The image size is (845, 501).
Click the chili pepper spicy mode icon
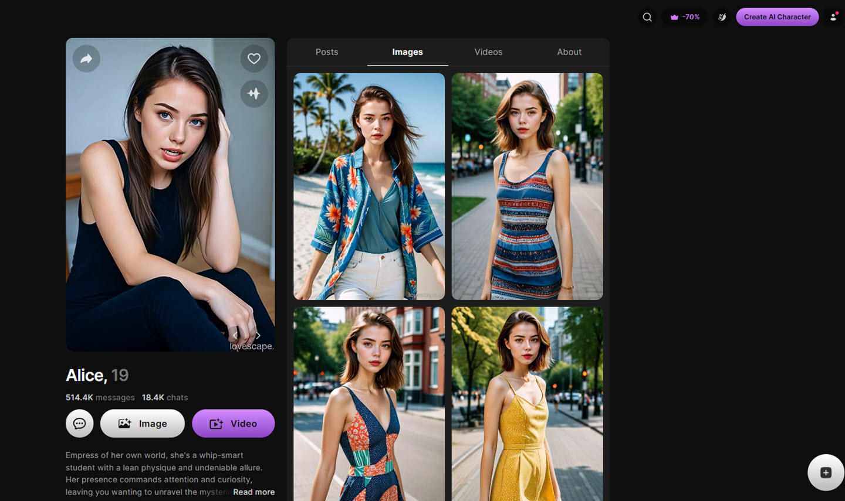(x=722, y=17)
